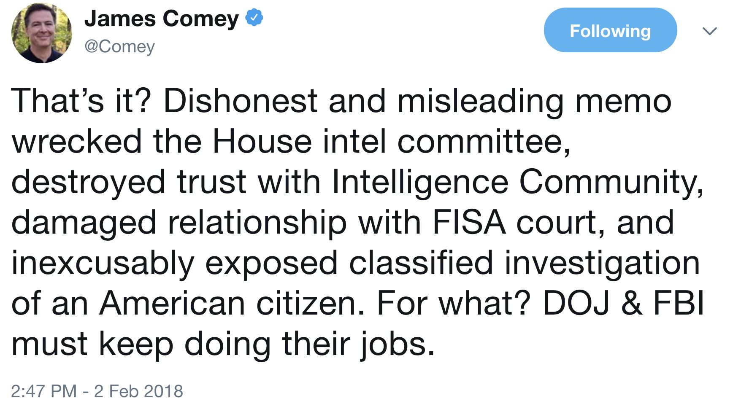Click the phrase "House intel committee"
The width and height of the screenshot is (733, 401).
(x=391, y=142)
